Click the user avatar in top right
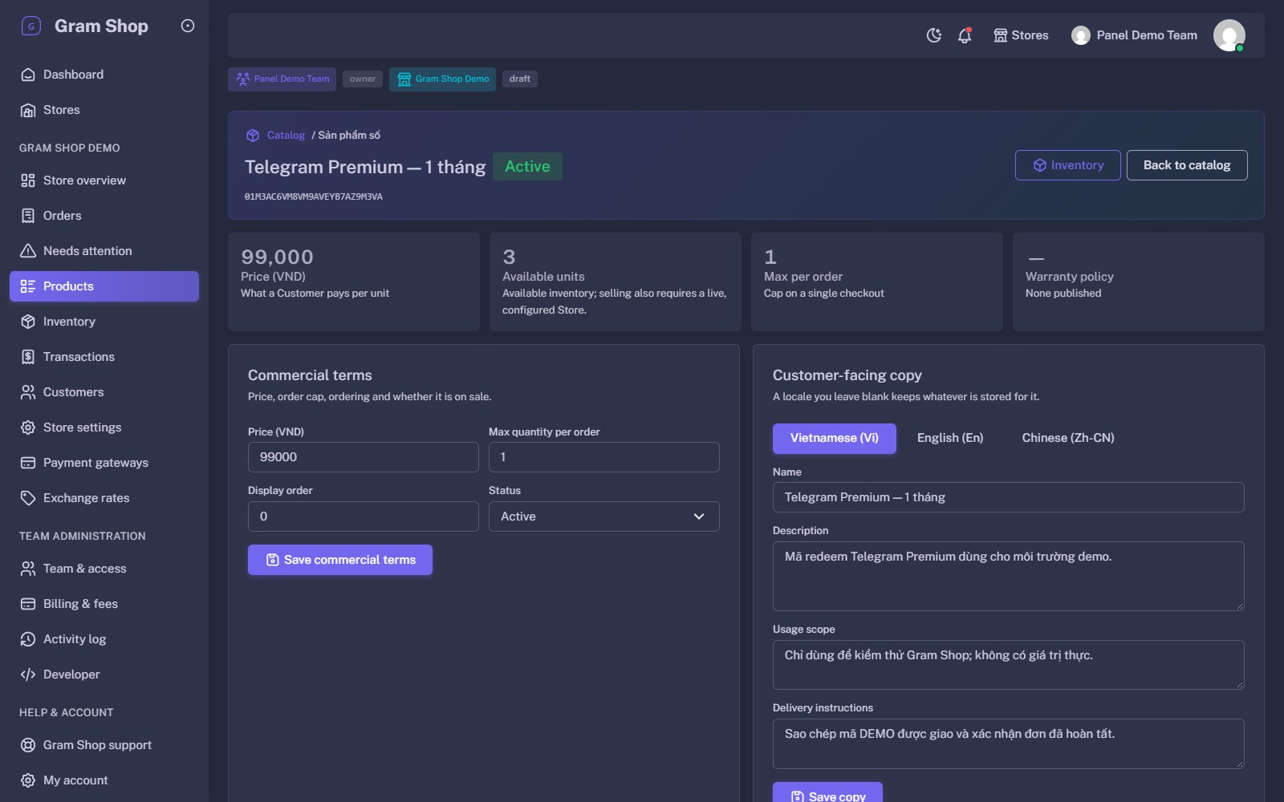Image resolution: width=1284 pixels, height=802 pixels. click(1229, 35)
